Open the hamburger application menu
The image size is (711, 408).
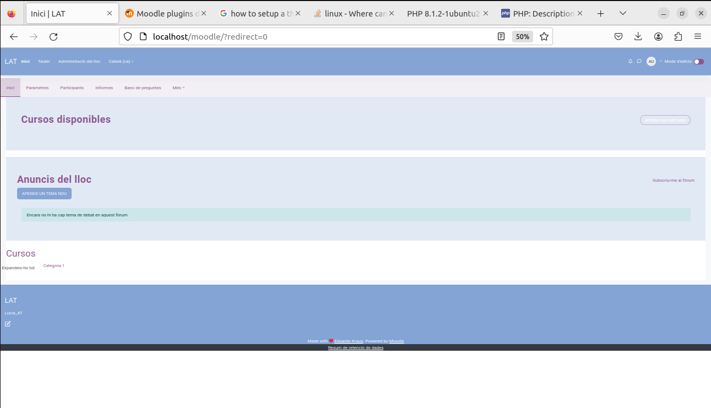point(698,36)
